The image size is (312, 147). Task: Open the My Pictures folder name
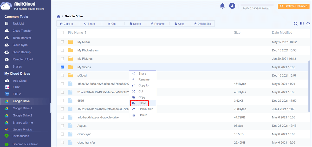pyautogui.click(x=85, y=59)
